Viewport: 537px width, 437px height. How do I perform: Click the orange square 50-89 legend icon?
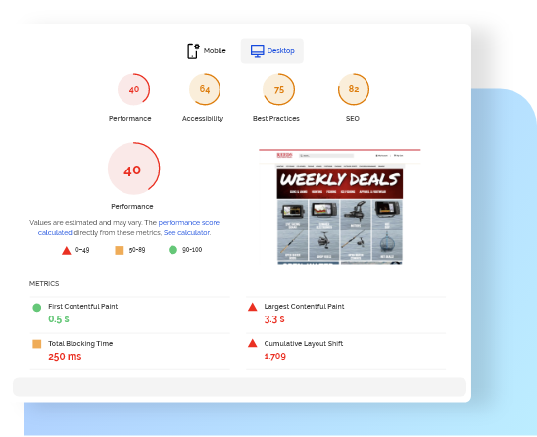(x=120, y=251)
